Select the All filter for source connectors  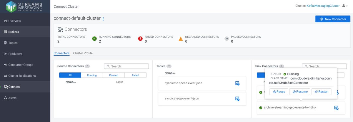point(70,75)
